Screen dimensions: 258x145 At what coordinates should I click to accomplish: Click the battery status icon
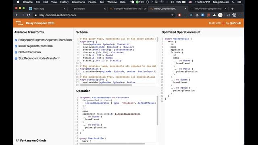pos(184,2)
